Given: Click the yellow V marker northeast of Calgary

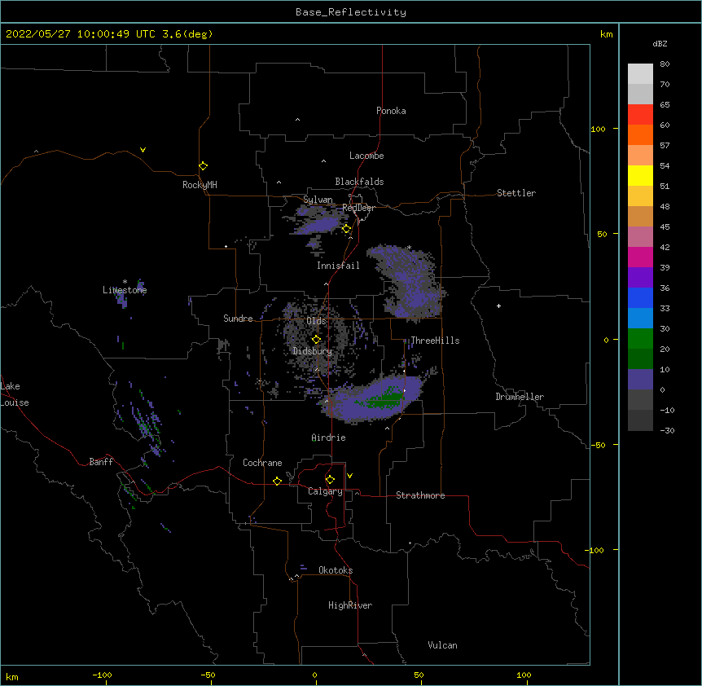Looking at the screenshot, I should point(349,476).
